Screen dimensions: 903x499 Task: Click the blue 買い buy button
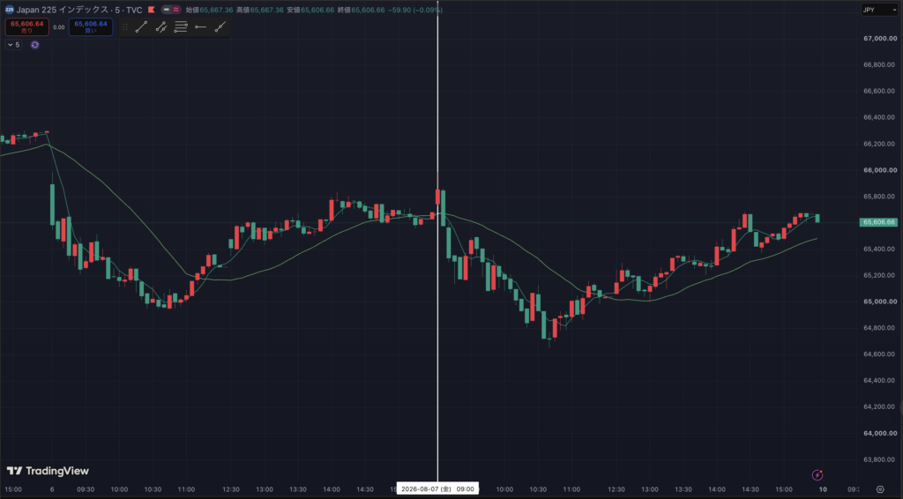click(91, 27)
